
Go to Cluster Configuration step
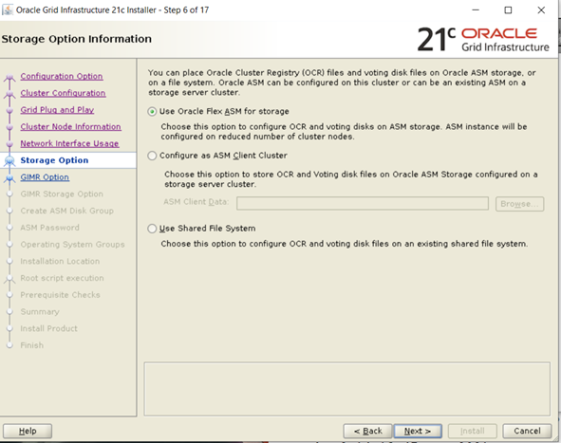tap(63, 93)
